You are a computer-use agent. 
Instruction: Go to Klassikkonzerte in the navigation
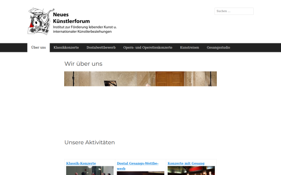click(x=66, y=48)
